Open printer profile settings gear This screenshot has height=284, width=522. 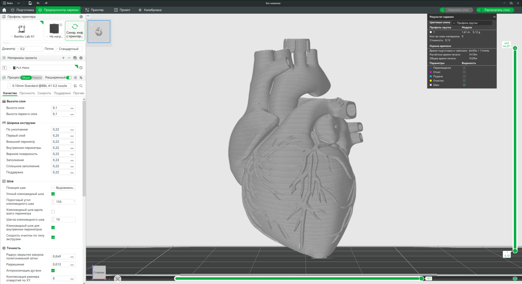tap(81, 17)
